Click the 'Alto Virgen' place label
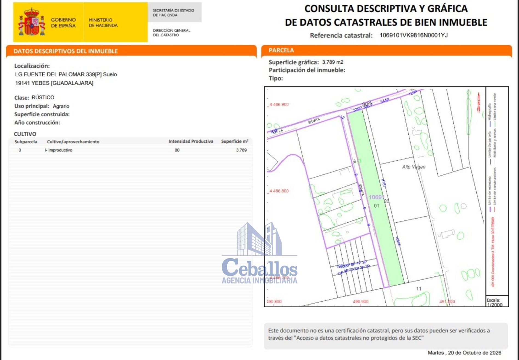Viewport: 519px width, 360px height. (x=414, y=167)
